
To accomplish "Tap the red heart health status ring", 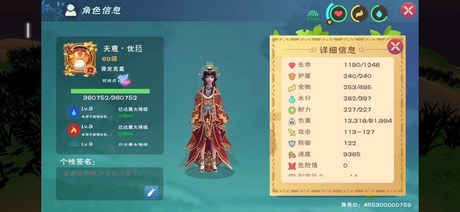I will point(339,14).
